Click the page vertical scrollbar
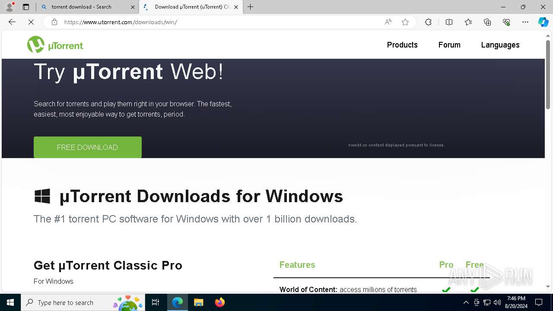This screenshot has height=311, width=553. click(x=548, y=74)
